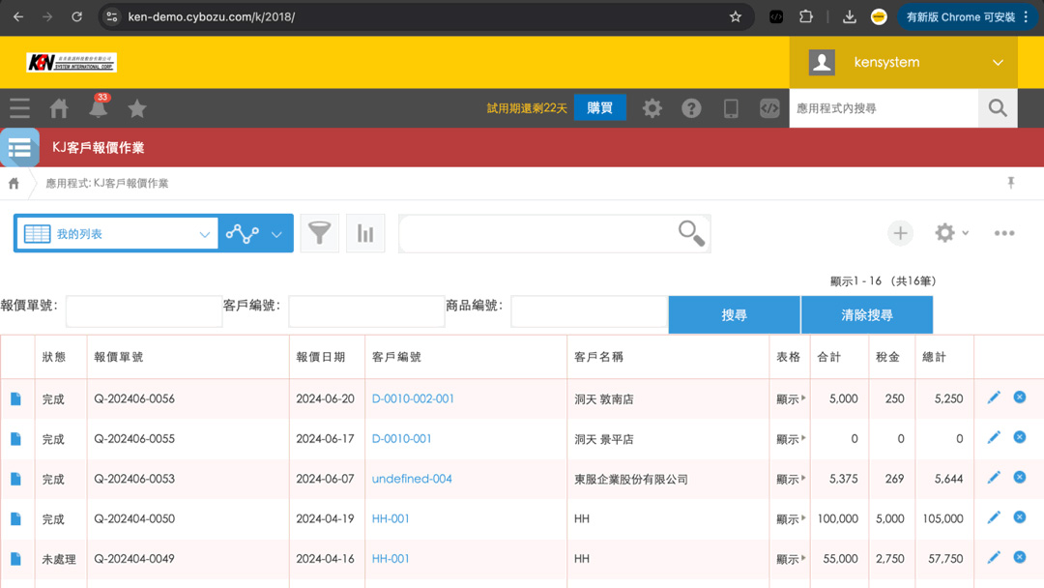Click the blue 搜尋 button
This screenshot has height=588, width=1044.
(x=734, y=315)
